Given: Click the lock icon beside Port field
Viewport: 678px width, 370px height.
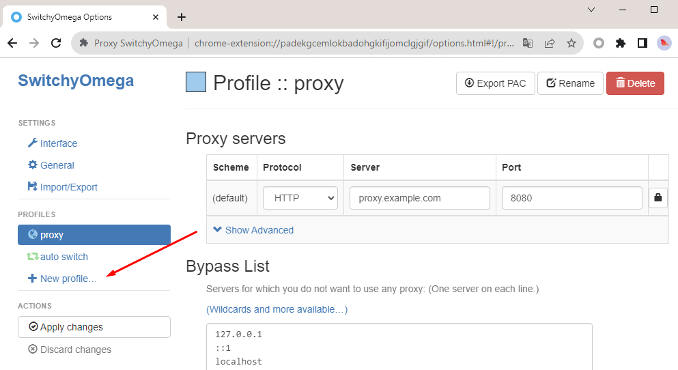Looking at the screenshot, I should click(x=658, y=198).
